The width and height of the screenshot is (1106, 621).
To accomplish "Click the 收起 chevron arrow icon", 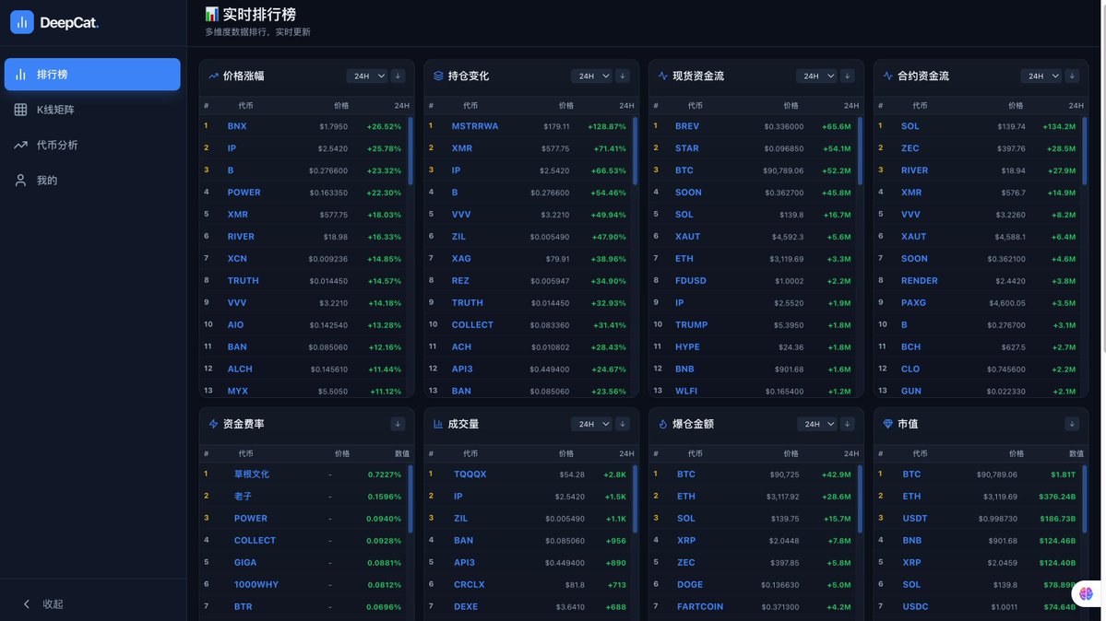I will click(26, 603).
